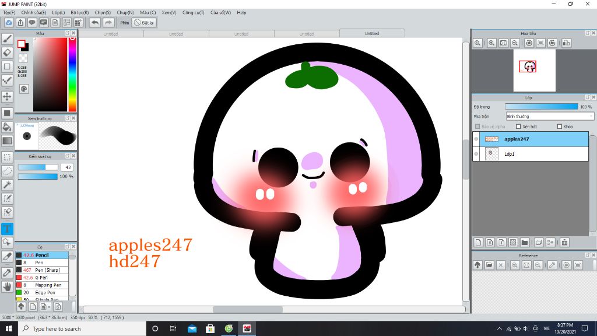Viewport: 597px width, 336px height.
Task: Adjust the brush size slider
Action: click(38, 167)
